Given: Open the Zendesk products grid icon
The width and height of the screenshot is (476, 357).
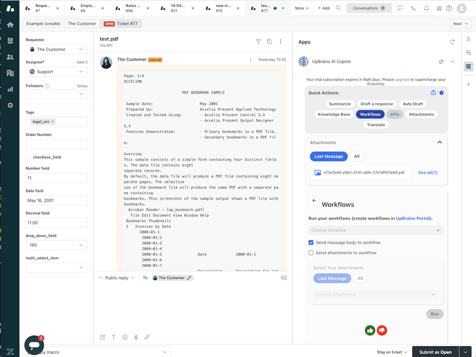Looking at the screenshot, I should 439,8.
